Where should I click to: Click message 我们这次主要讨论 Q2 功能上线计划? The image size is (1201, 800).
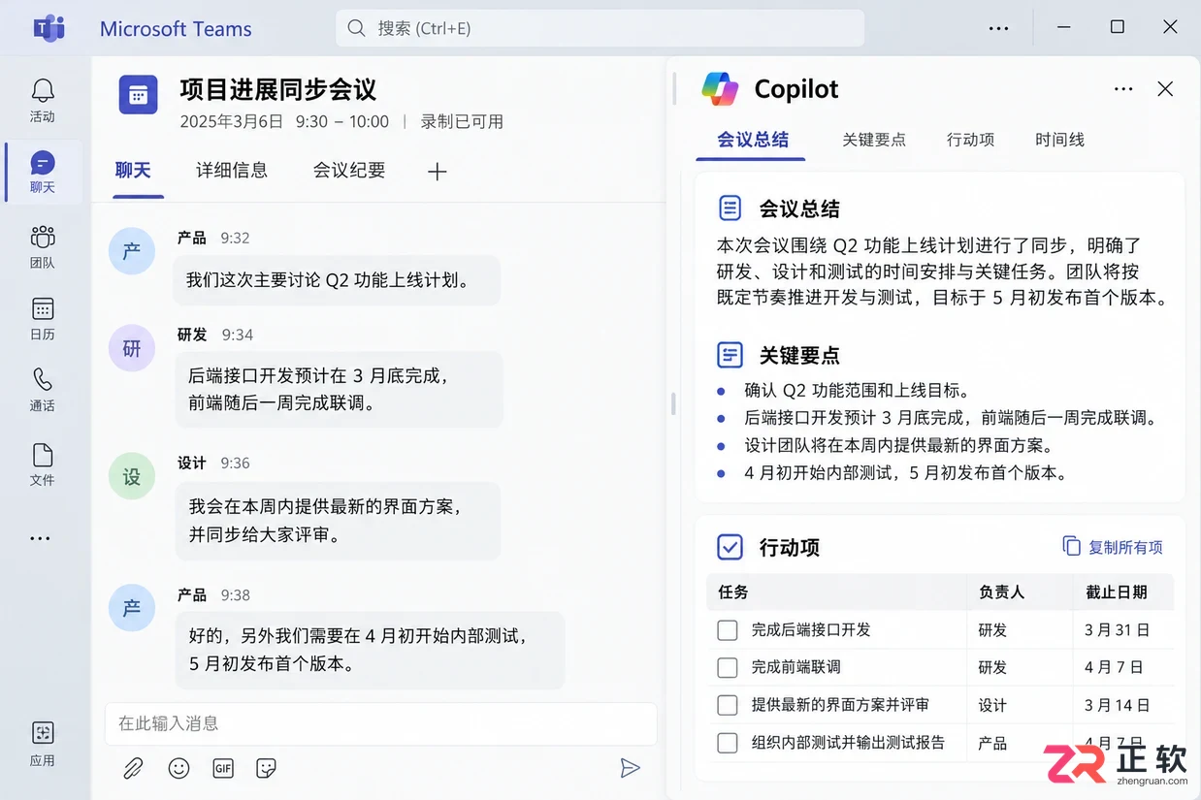(337, 280)
